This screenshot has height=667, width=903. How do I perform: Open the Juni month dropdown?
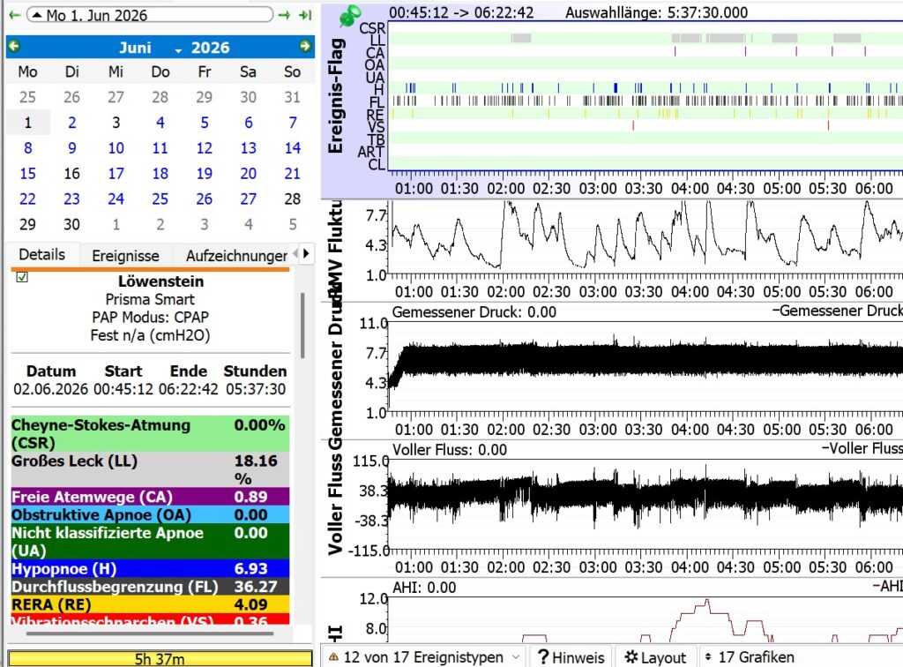point(150,48)
